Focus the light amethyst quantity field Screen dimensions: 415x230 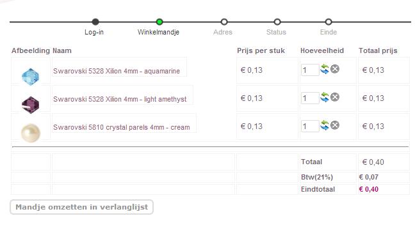(x=310, y=98)
